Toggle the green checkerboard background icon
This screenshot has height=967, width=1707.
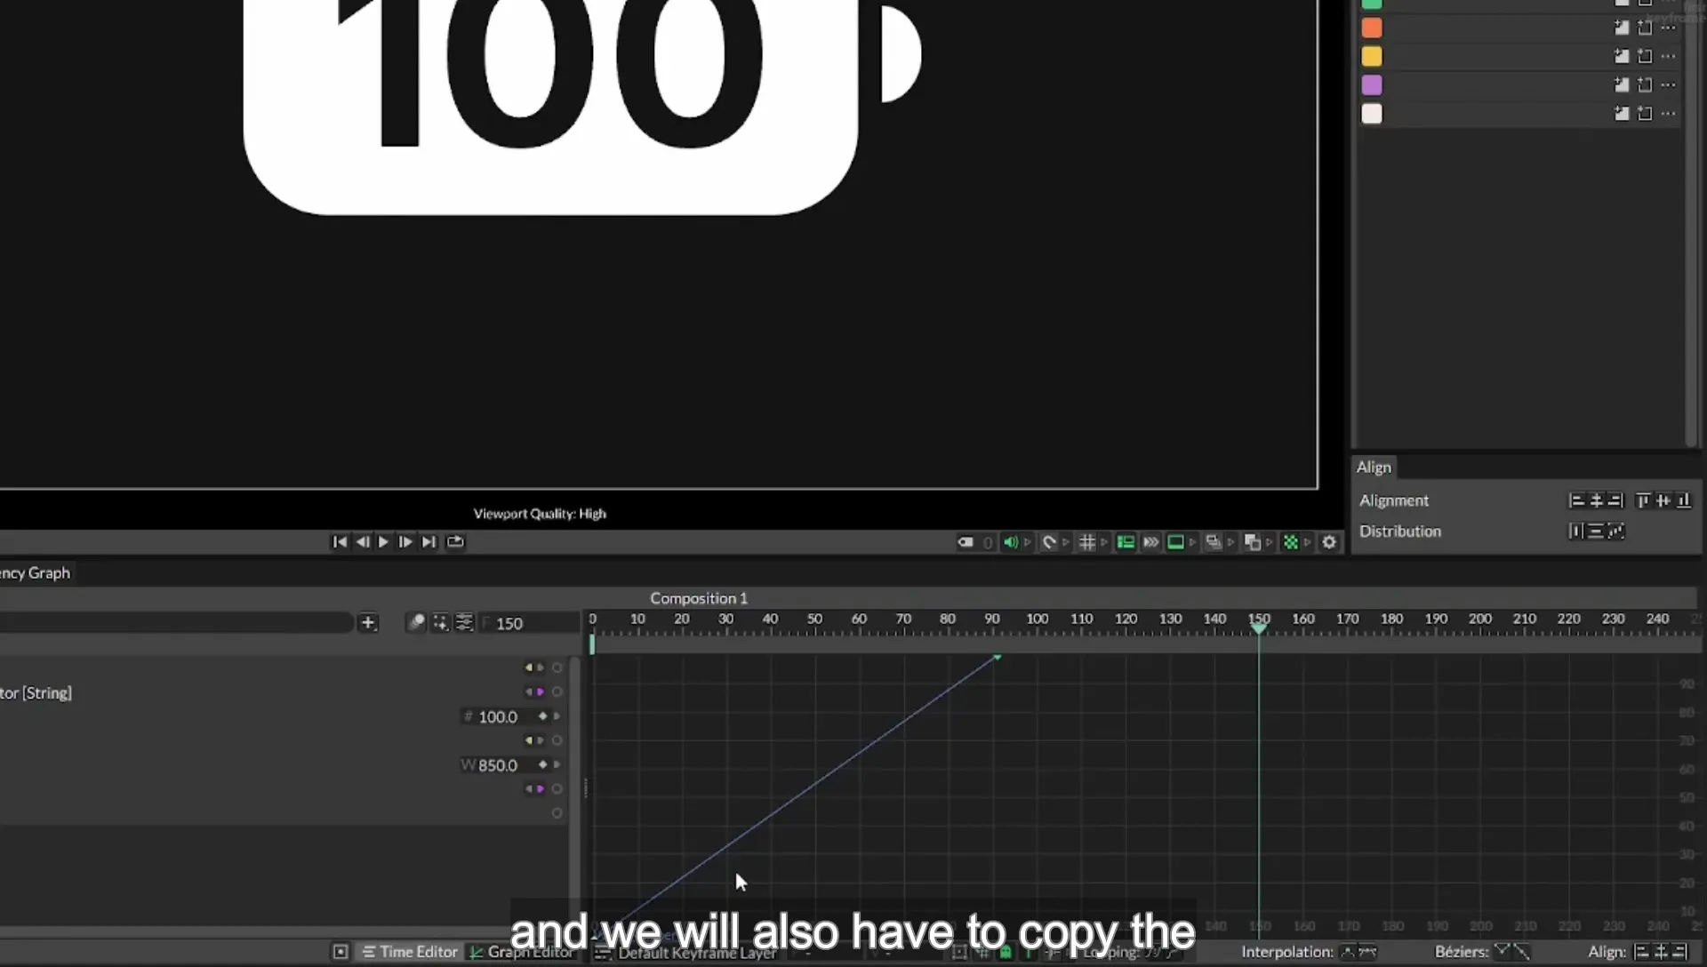1291,542
